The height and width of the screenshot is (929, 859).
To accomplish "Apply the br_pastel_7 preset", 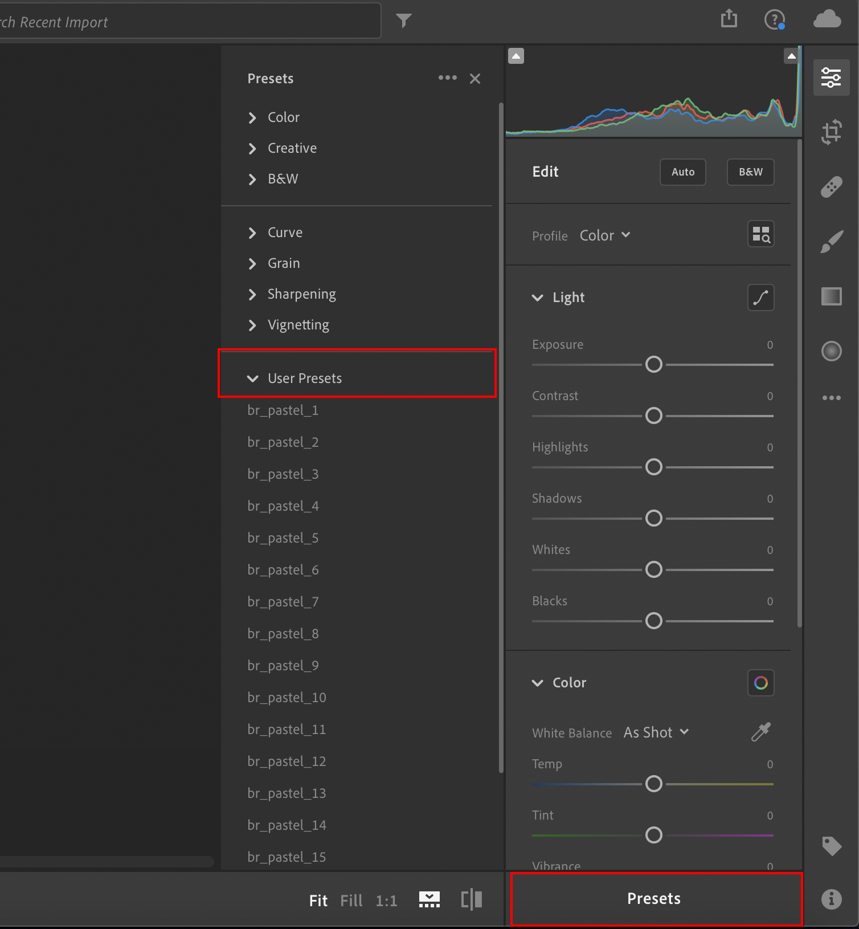I will (x=283, y=602).
